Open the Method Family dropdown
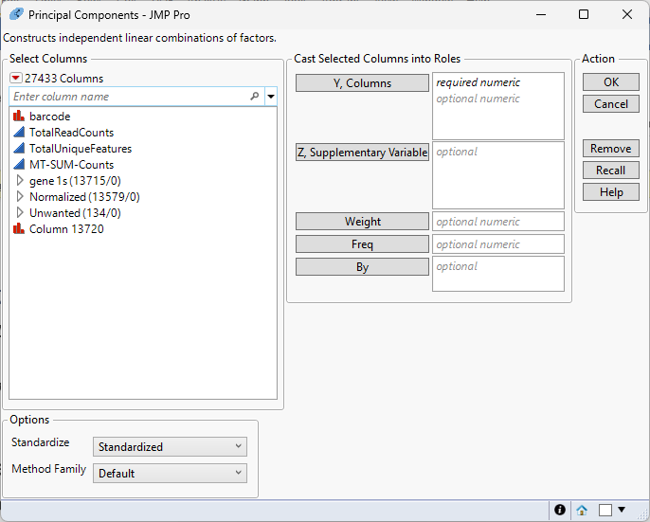 pos(170,473)
